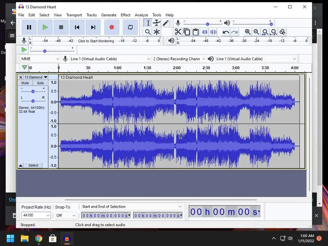The height and width of the screenshot is (246, 328).
Task: Select the Multi-tool asterisk icon
Action: tap(157, 32)
